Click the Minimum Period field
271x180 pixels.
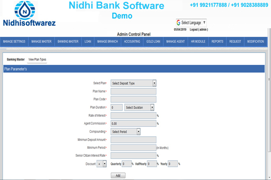tap(133, 148)
